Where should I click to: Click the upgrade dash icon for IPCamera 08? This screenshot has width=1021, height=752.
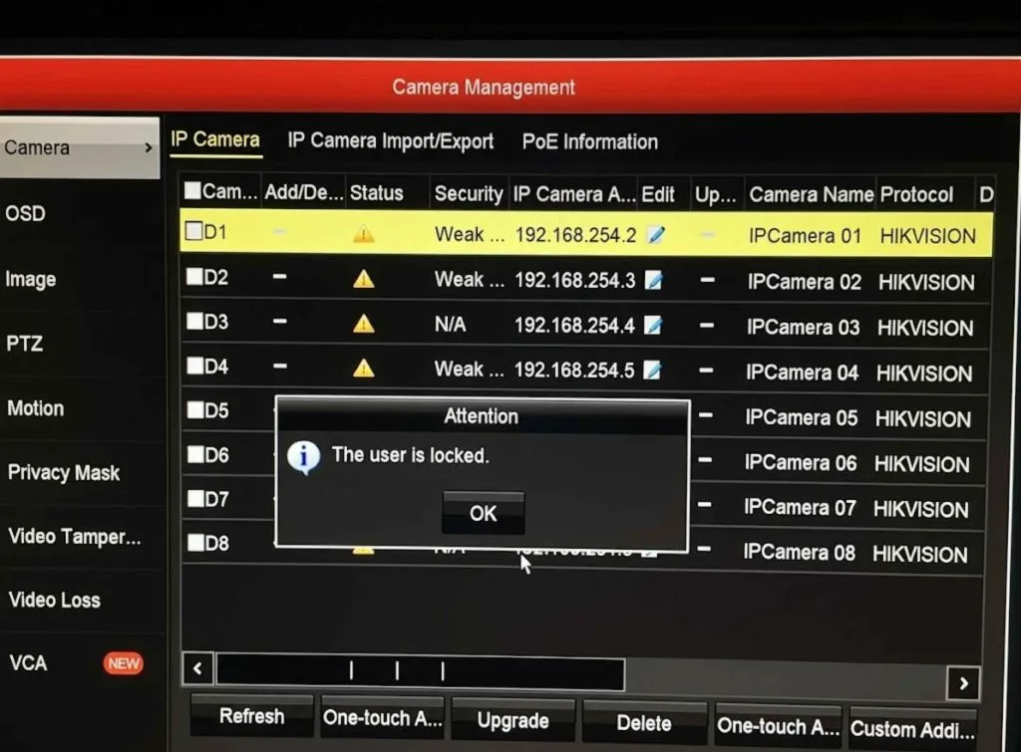point(704,549)
